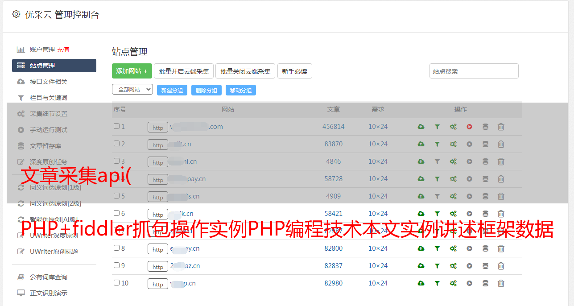Click the gears icon in row 9
The width and height of the screenshot is (574, 306).
pyautogui.click(x=453, y=266)
